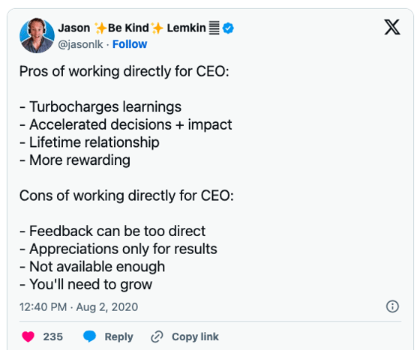Click the Pros of working directly line
Viewport: 420px width, 350px height.
click(x=124, y=72)
